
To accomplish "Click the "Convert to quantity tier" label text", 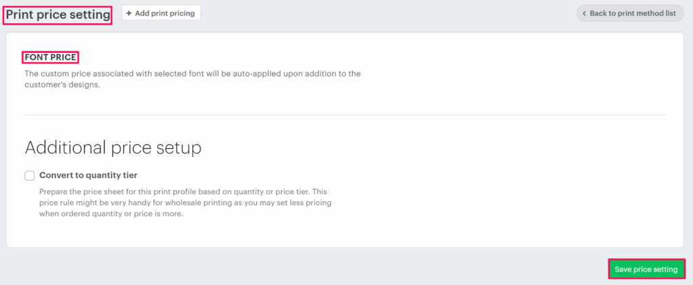I will click(x=88, y=175).
